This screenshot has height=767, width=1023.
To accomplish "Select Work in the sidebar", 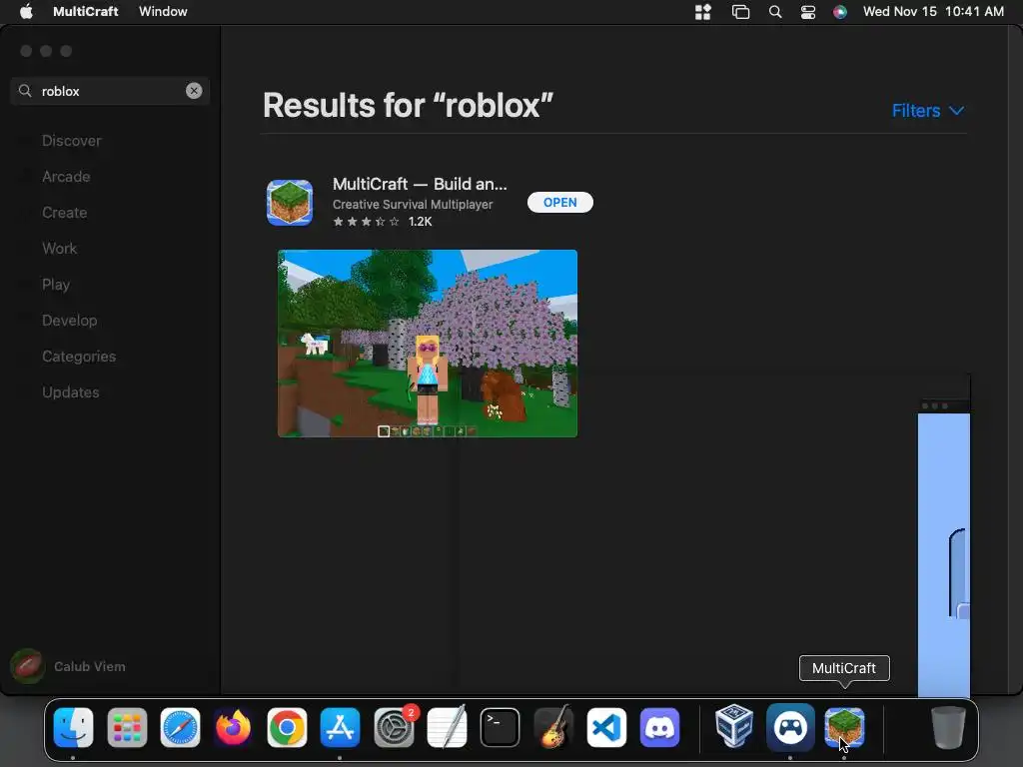I will click(59, 249).
